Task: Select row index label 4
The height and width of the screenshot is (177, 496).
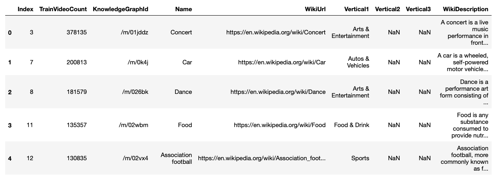Action: (10, 159)
